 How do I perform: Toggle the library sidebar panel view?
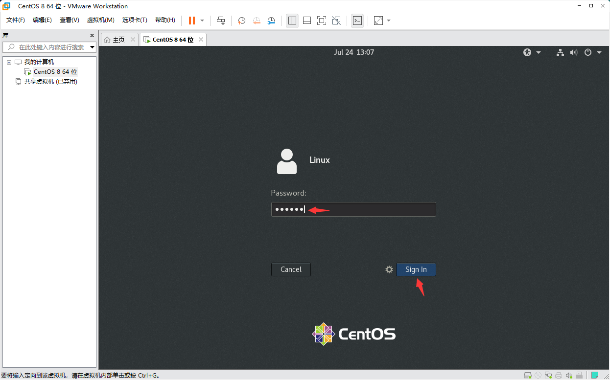[292, 21]
